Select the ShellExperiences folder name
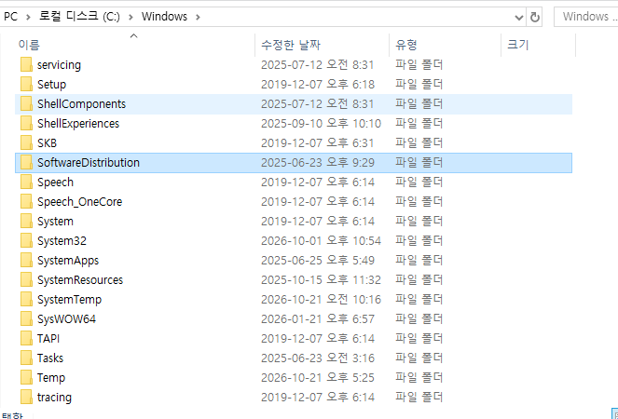 click(x=78, y=124)
